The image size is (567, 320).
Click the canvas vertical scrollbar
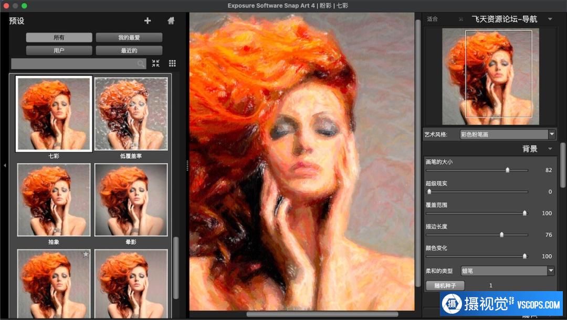tap(418, 153)
